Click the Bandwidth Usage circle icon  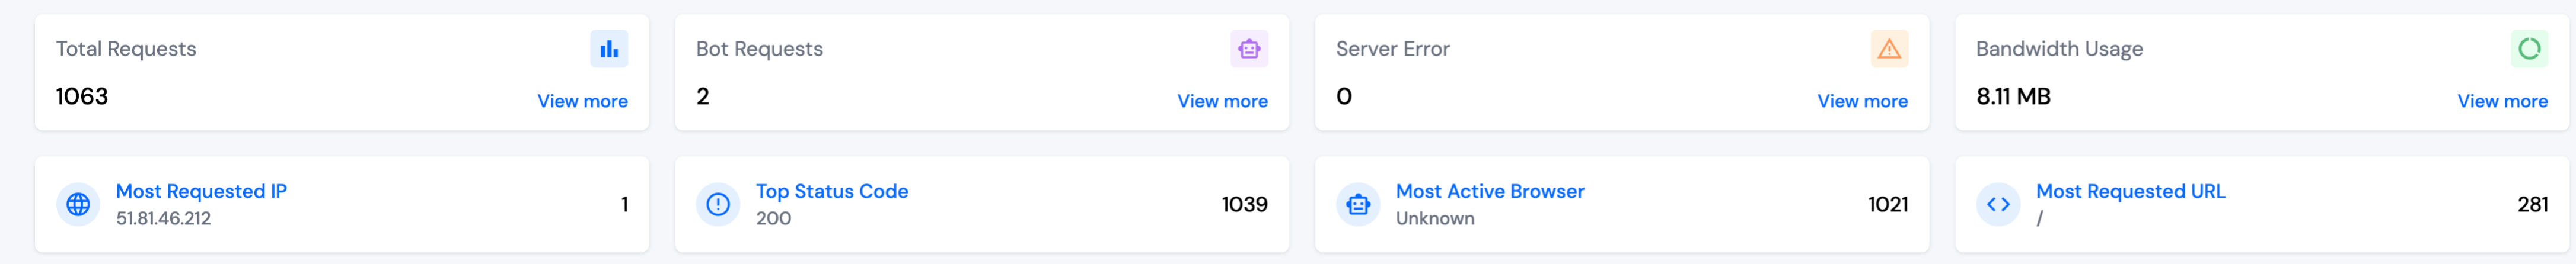(2528, 48)
